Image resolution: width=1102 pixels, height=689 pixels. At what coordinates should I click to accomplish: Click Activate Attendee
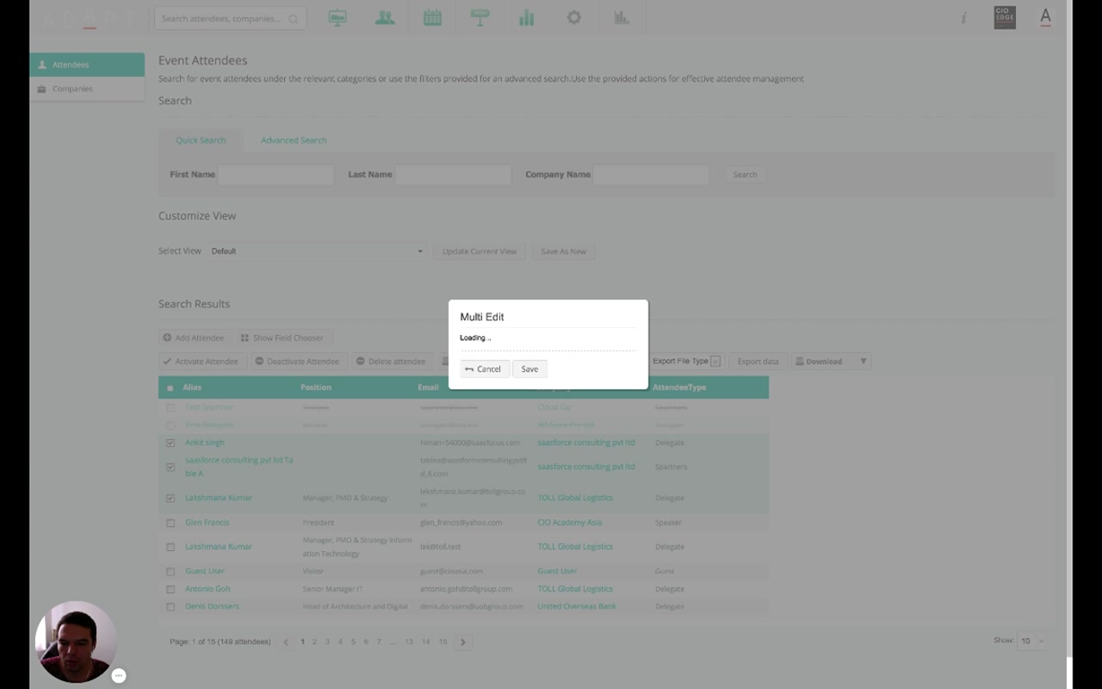tap(202, 362)
